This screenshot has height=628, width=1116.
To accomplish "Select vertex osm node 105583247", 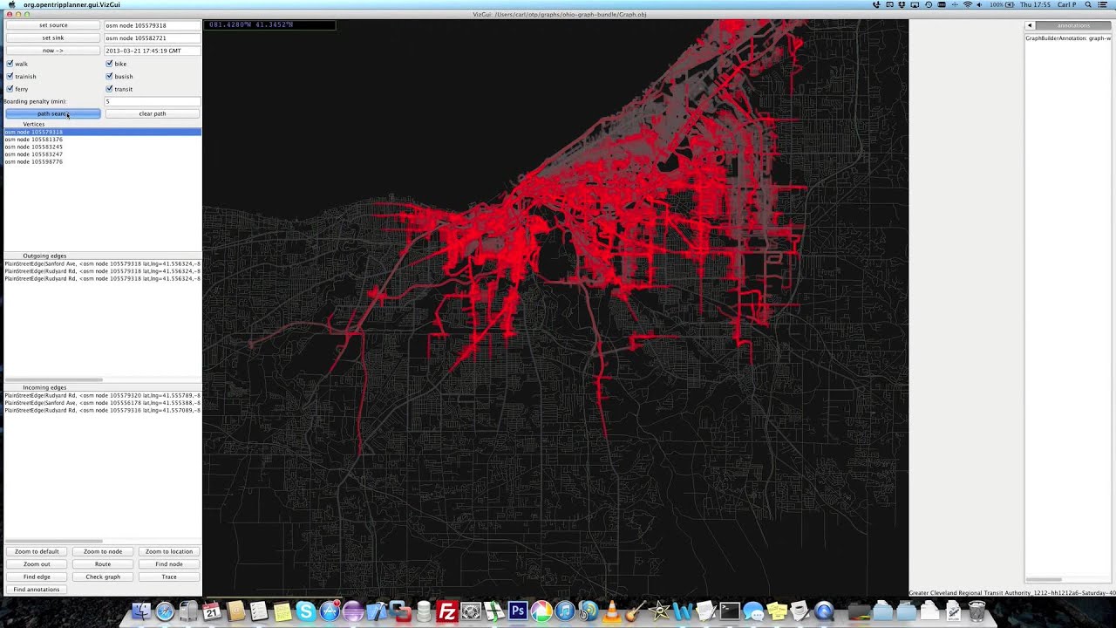I will tap(102, 154).
